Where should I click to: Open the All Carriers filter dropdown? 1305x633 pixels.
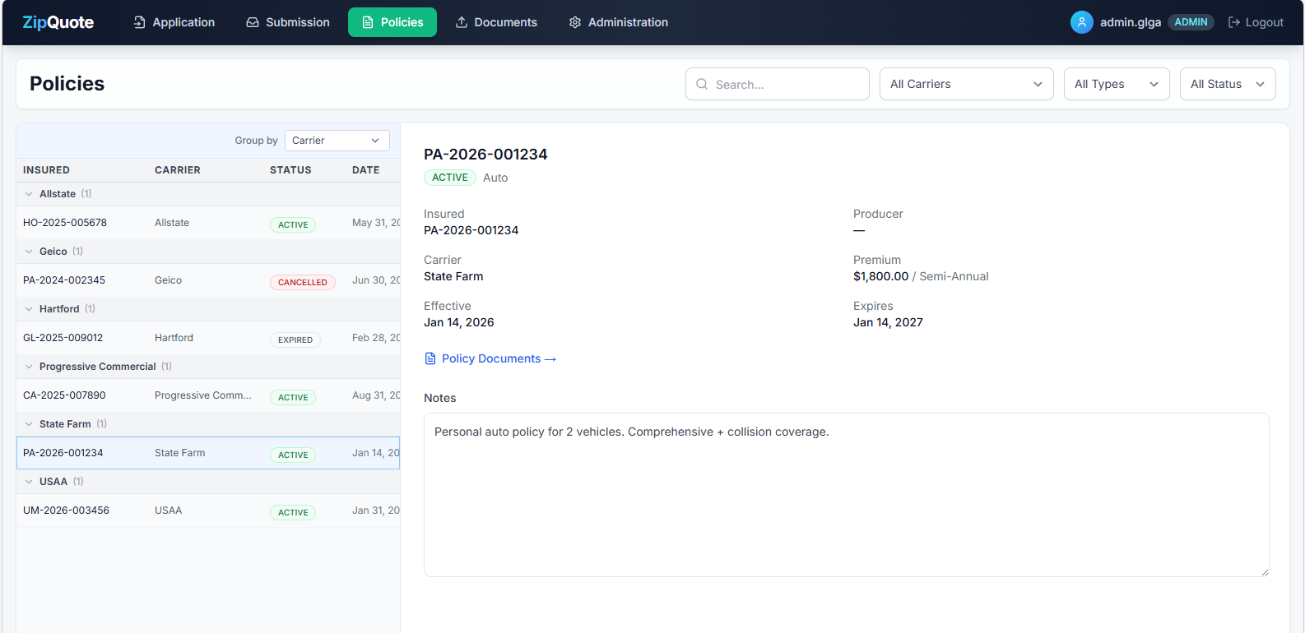click(966, 84)
